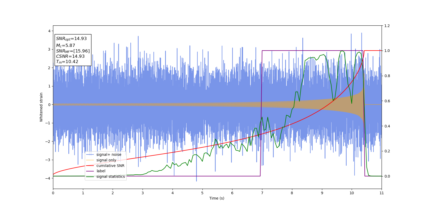Click right axis tick label 1.2
The image size is (424, 212).
[387, 26]
